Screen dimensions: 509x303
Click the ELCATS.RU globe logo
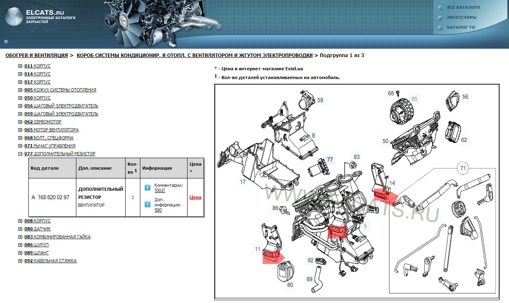(14, 17)
